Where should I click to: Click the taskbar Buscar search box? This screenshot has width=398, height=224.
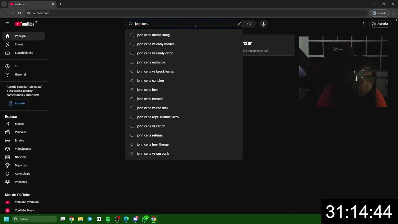35,219
